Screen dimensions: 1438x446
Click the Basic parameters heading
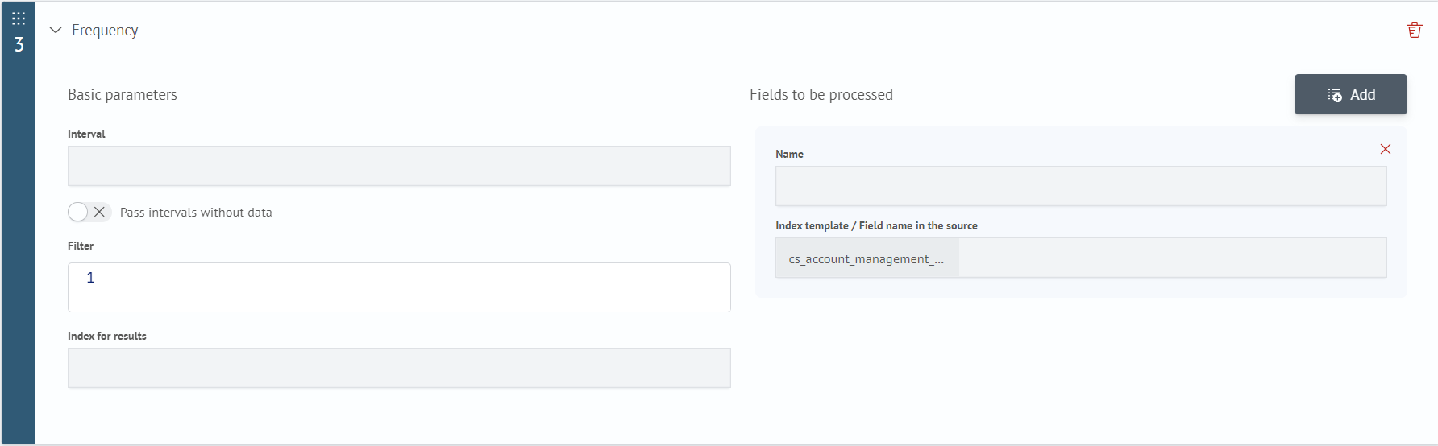click(x=123, y=95)
